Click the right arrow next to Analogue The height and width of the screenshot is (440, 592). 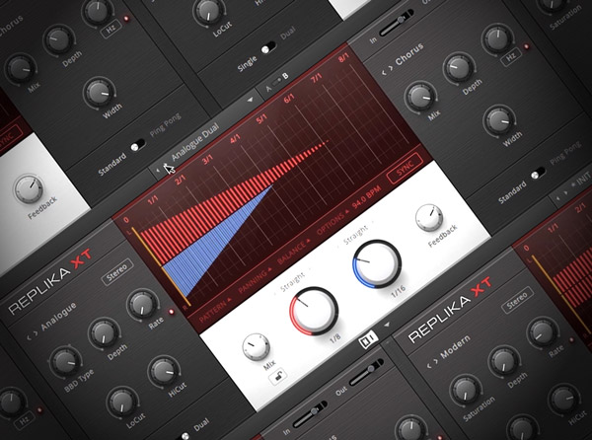[36, 333]
